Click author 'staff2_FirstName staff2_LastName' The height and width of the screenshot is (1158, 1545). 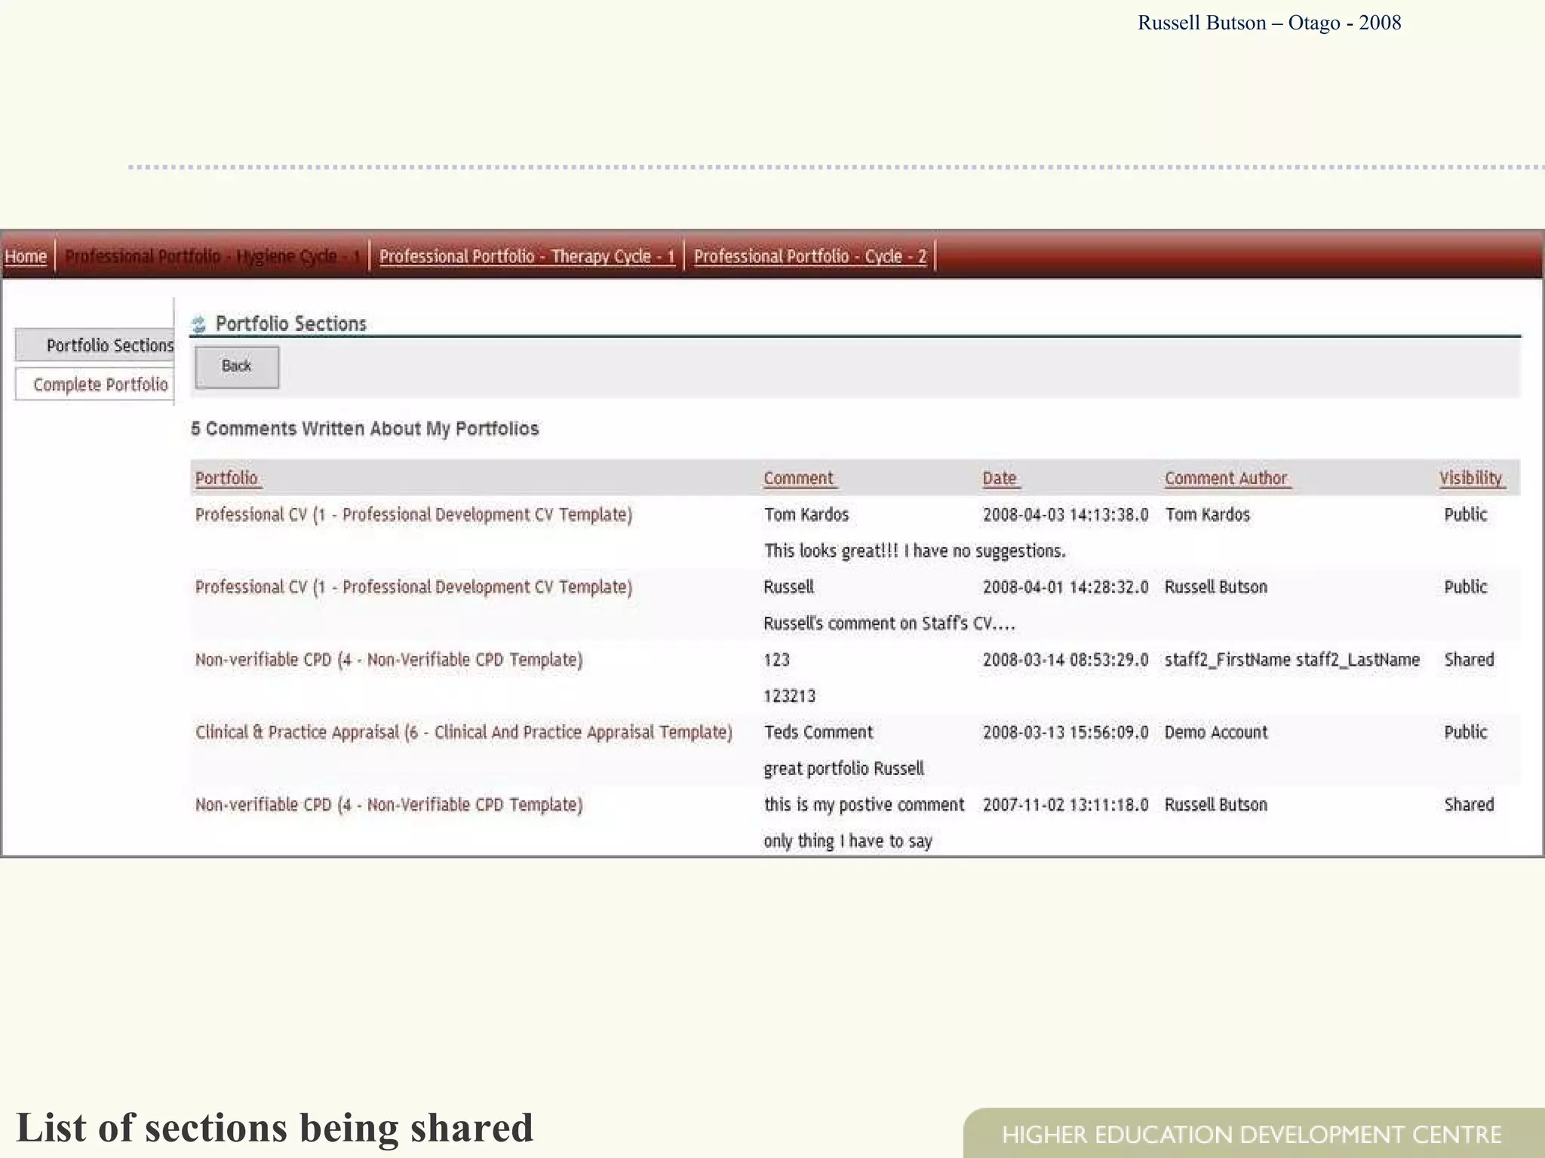[x=1292, y=660]
